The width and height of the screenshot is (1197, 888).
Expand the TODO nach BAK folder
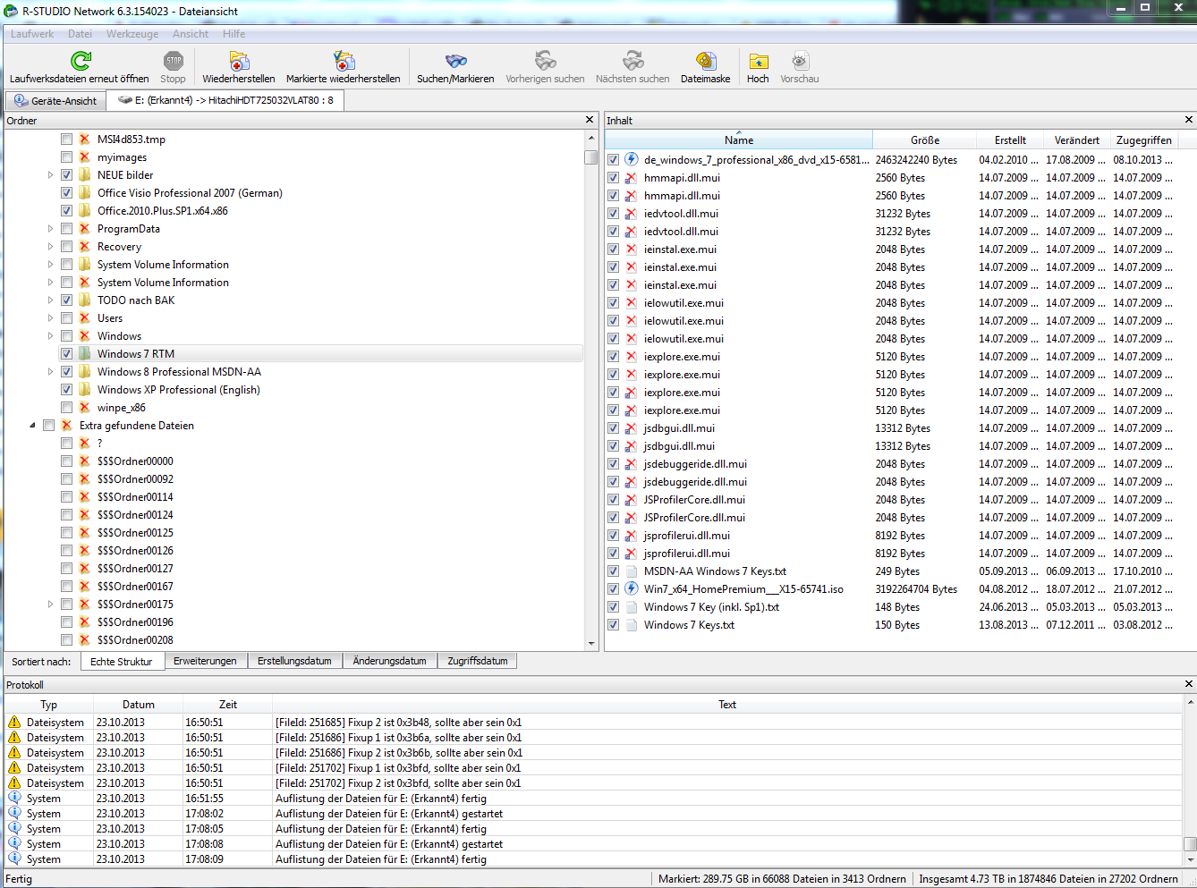(x=51, y=300)
